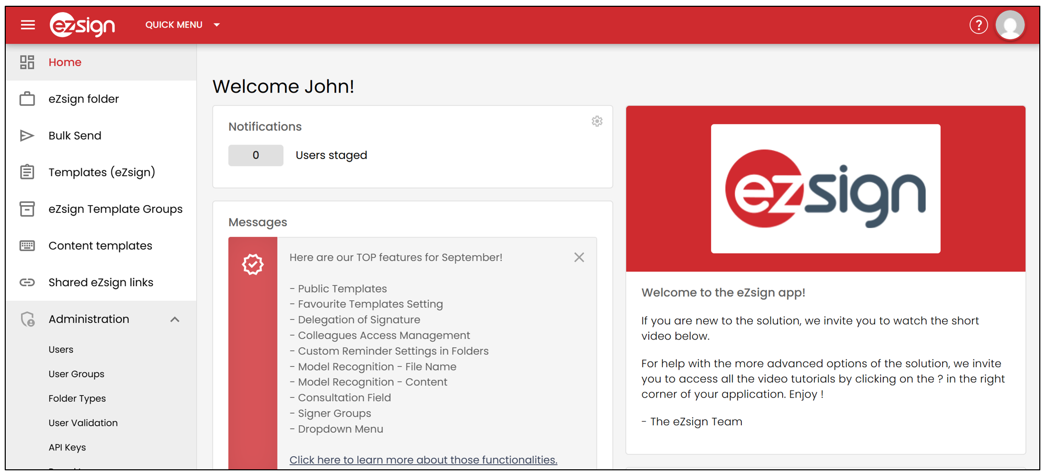Open API Keys under Administration
Image resolution: width=1044 pixels, height=474 pixels.
(x=67, y=447)
